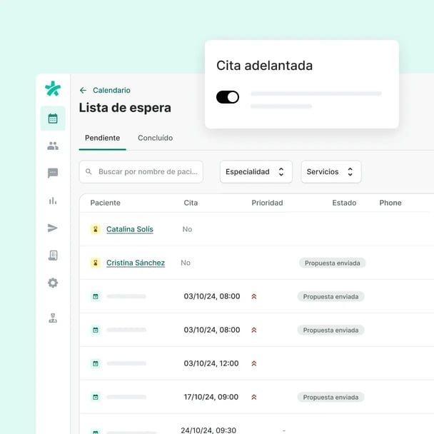Click Propuesta enviada badge for Cristina Sánchez
The height and width of the screenshot is (434, 434).
(x=332, y=263)
